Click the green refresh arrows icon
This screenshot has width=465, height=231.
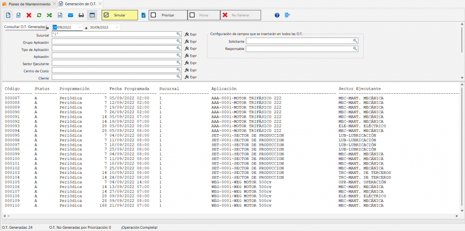pos(39,15)
